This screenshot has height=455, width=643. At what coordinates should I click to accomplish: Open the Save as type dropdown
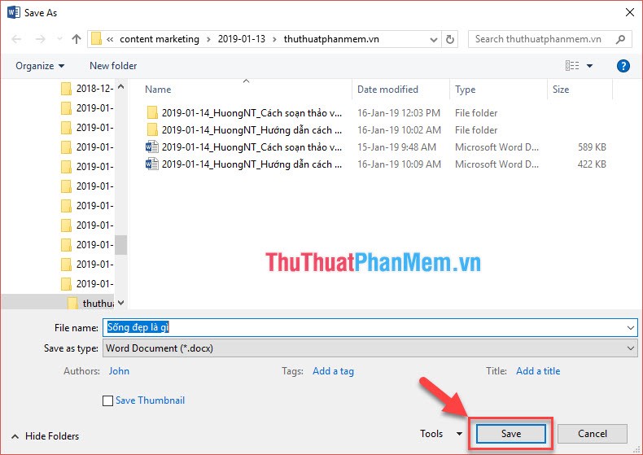[x=370, y=348]
